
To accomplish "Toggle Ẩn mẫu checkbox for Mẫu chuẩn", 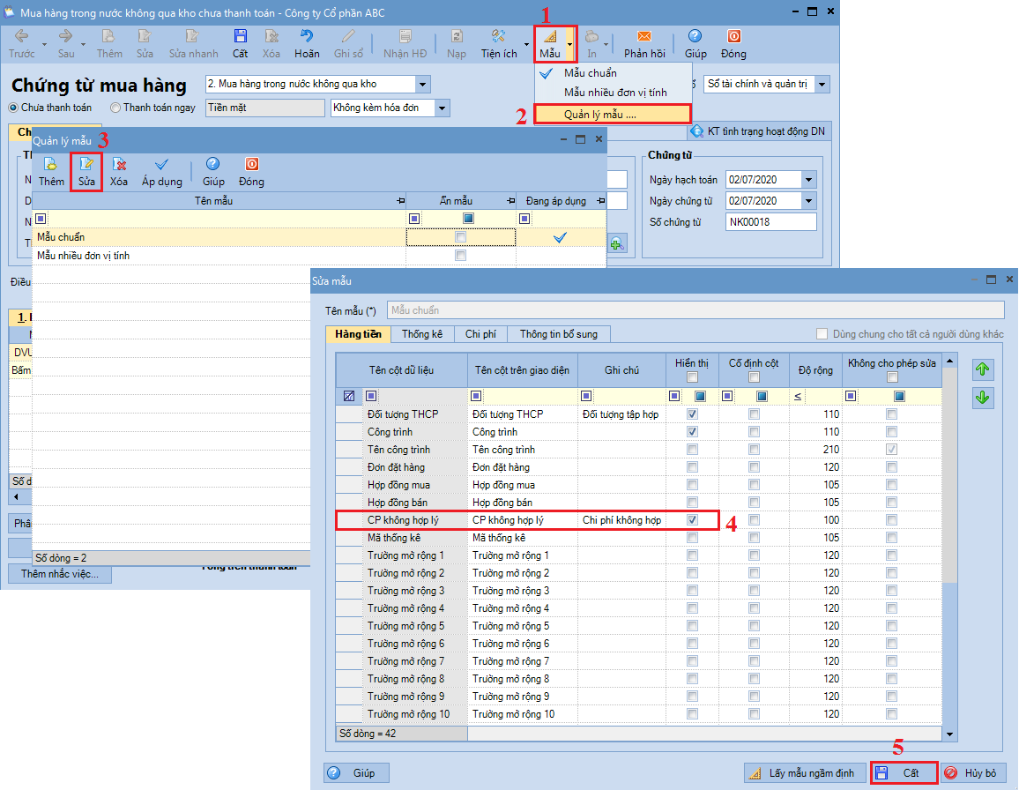I will [x=461, y=237].
